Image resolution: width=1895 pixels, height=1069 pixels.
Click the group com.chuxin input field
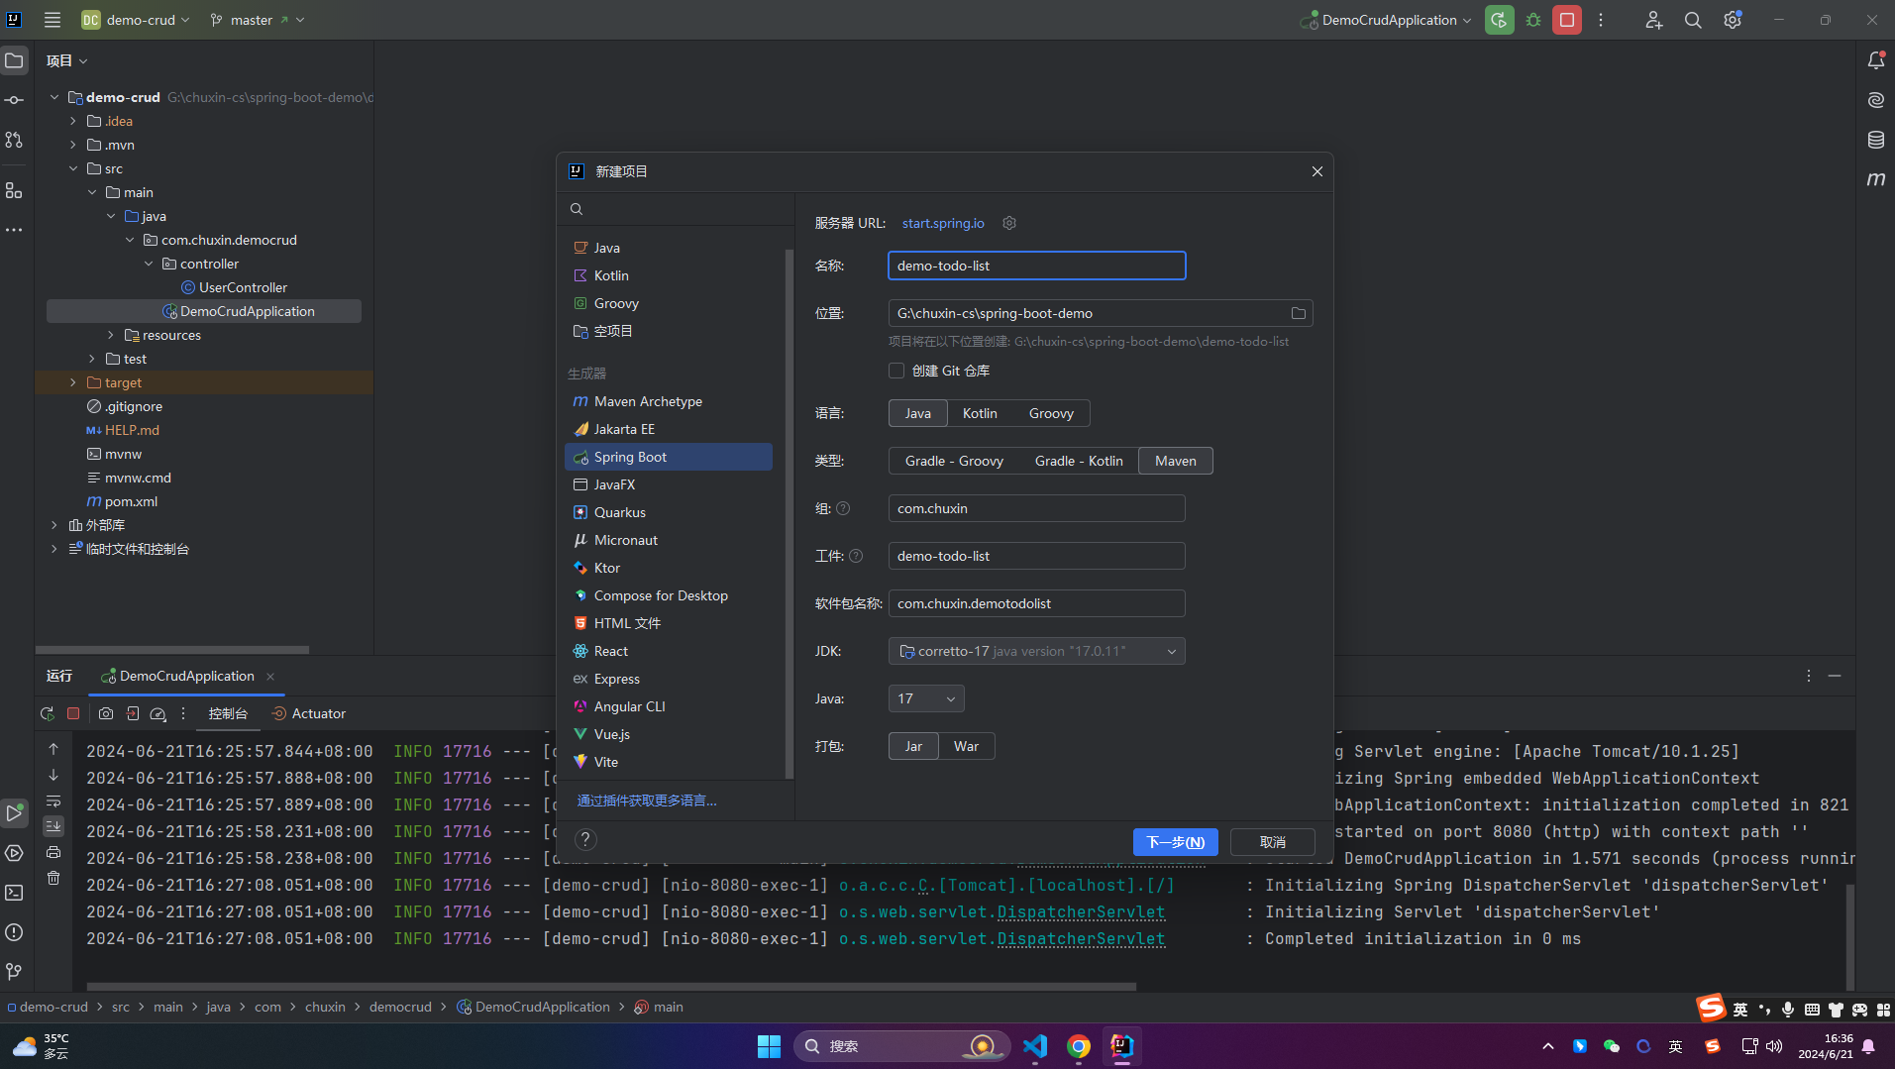coord(1036,508)
